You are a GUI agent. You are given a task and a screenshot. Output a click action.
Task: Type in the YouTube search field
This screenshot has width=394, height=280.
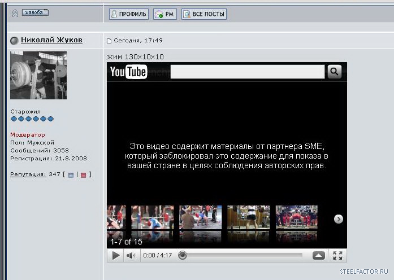(248, 72)
